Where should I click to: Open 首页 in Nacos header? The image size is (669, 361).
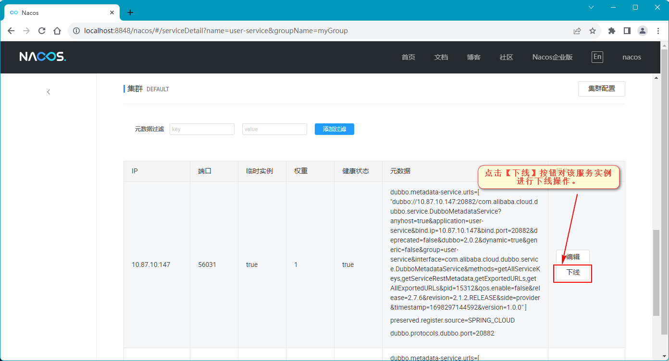click(409, 57)
